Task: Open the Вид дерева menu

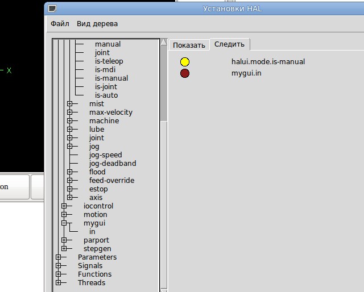Action: pos(97,24)
